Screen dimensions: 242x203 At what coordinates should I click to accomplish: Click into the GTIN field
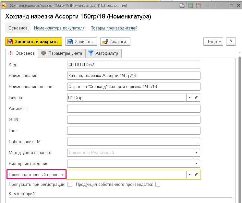coord(134,120)
